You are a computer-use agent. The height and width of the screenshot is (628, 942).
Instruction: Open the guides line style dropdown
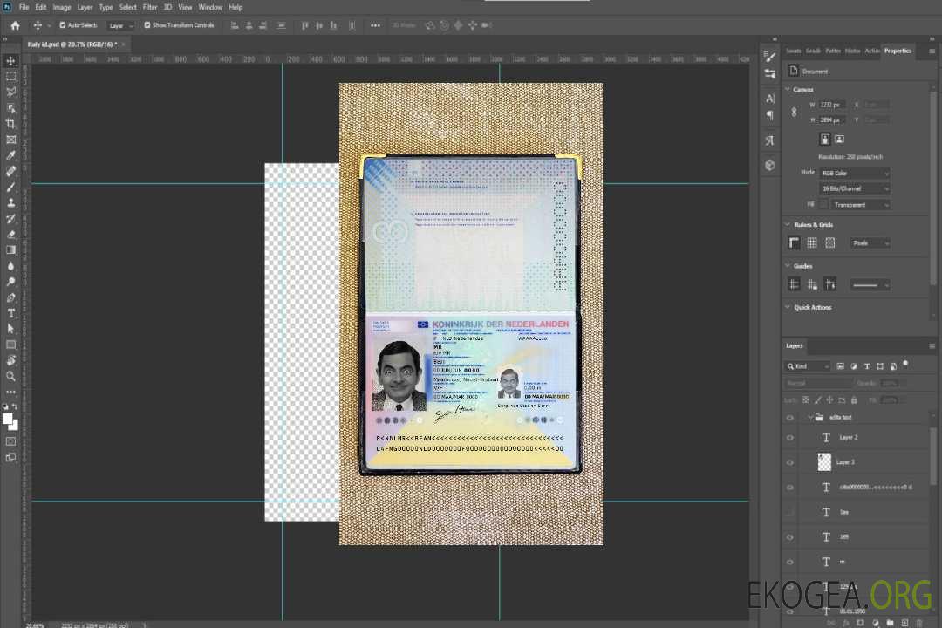click(x=870, y=285)
